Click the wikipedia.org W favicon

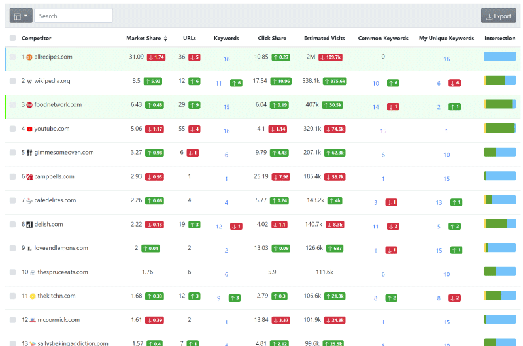pyautogui.click(x=29, y=81)
